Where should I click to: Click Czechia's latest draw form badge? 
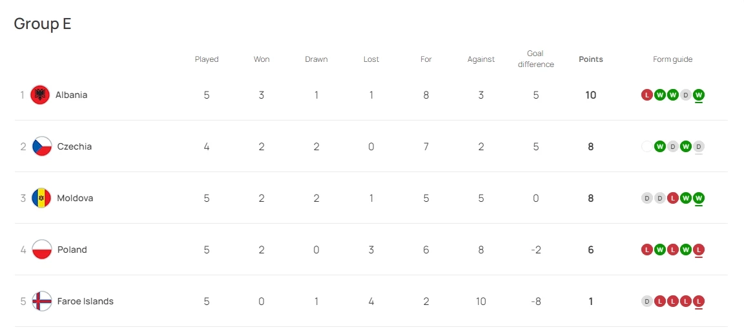coord(699,146)
